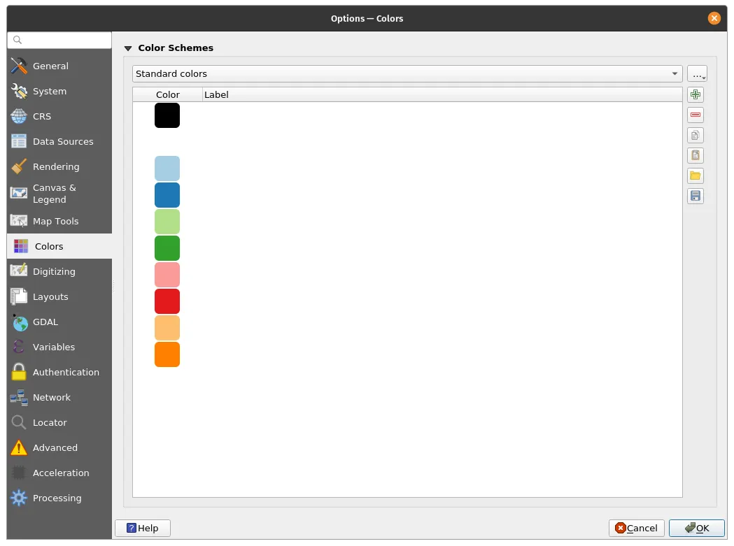Image resolution: width=734 pixels, height=546 pixels.
Task: Click the sidebar search field
Action: point(59,40)
